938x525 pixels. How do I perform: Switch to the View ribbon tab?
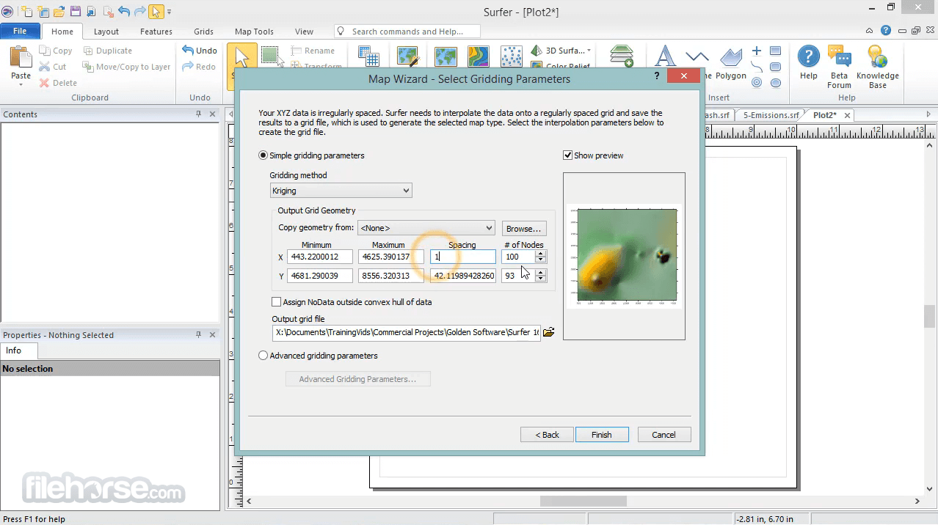click(x=304, y=32)
